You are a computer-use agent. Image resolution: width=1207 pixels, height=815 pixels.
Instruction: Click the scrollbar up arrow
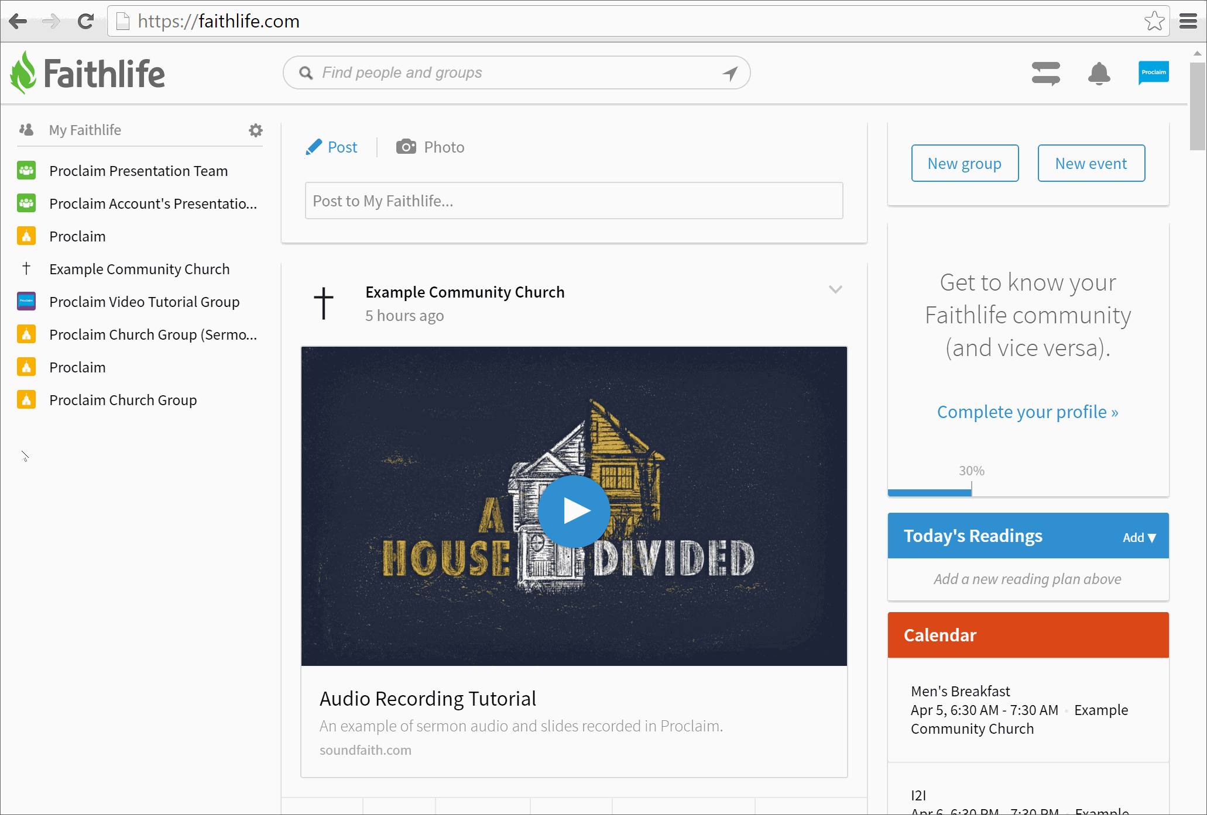(x=1198, y=53)
